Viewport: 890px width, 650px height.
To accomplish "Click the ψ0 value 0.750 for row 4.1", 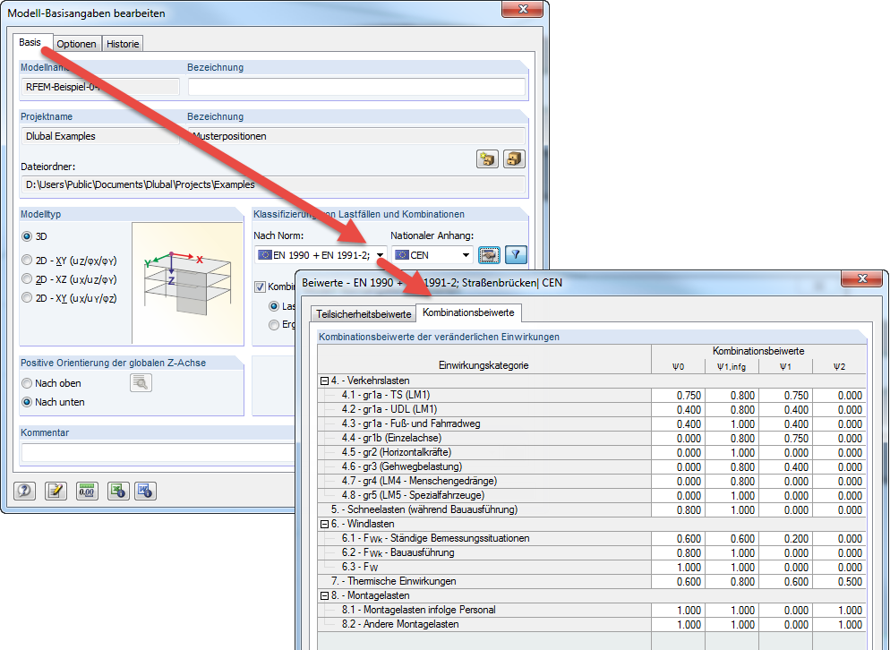I will [x=679, y=395].
